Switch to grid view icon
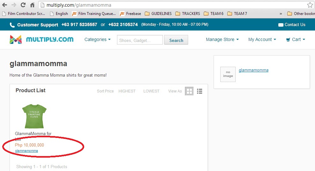The height and width of the screenshot is (171, 315). [189, 91]
